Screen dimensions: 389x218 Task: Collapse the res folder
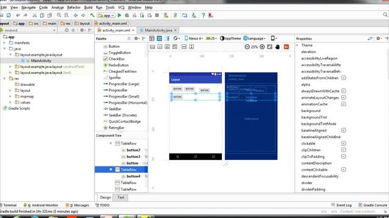(4, 79)
